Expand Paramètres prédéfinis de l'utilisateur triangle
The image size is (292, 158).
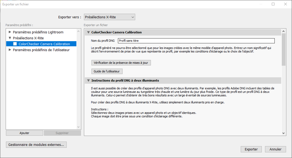[x=10, y=50]
